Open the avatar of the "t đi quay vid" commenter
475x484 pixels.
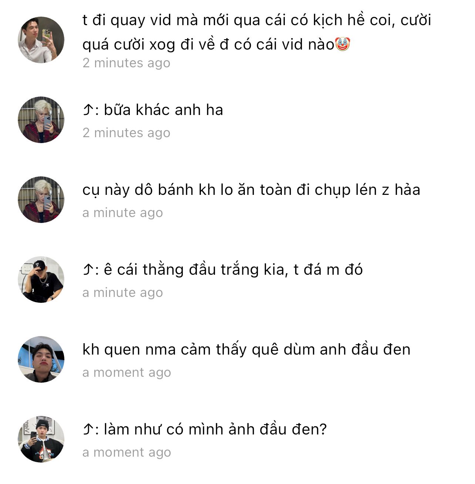click(x=41, y=40)
